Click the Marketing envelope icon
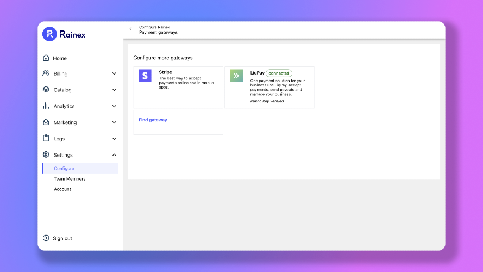Screen dimensions: 483x272 click(46, 122)
